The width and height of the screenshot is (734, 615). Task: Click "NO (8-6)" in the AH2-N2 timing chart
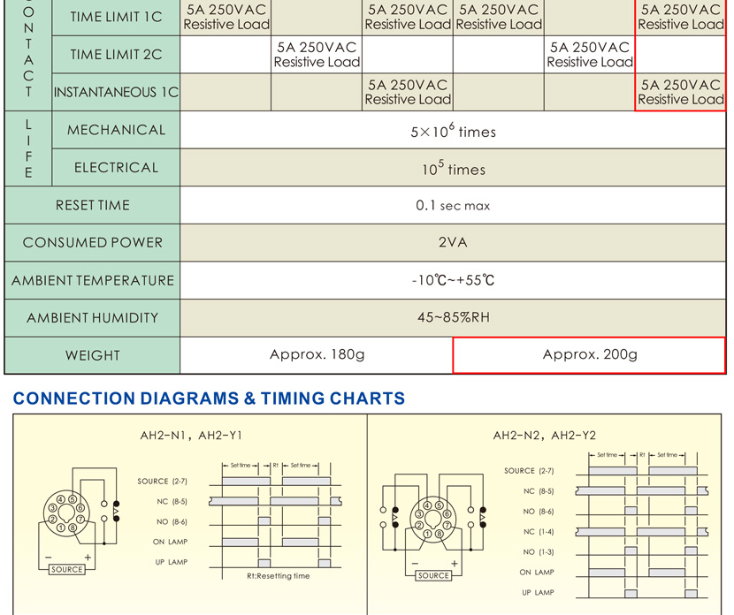pyautogui.click(x=539, y=512)
